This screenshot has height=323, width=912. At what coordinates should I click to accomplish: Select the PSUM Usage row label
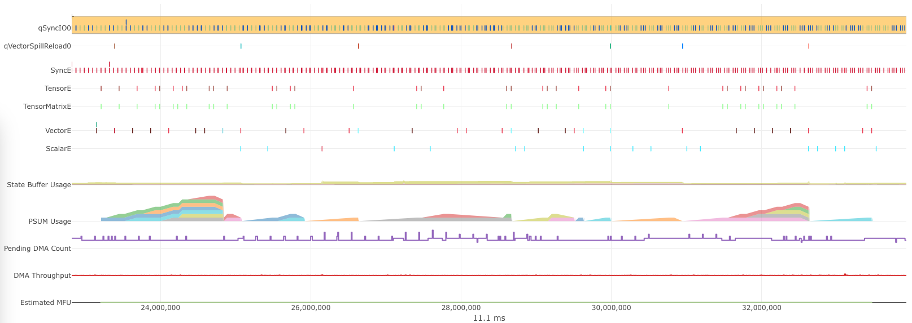click(x=50, y=222)
